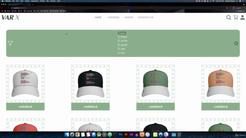Check the black color filter
This screenshot has width=246, height=138.
[x=119, y=37]
